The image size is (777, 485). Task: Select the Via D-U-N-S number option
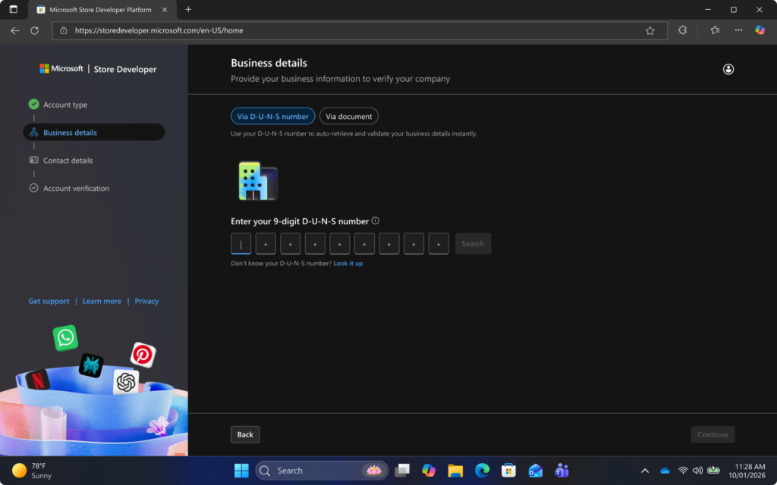[x=272, y=116]
